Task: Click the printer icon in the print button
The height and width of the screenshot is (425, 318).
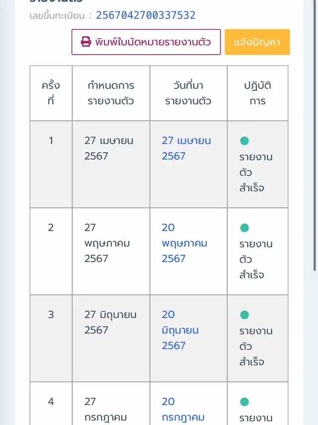Action: (86, 42)
